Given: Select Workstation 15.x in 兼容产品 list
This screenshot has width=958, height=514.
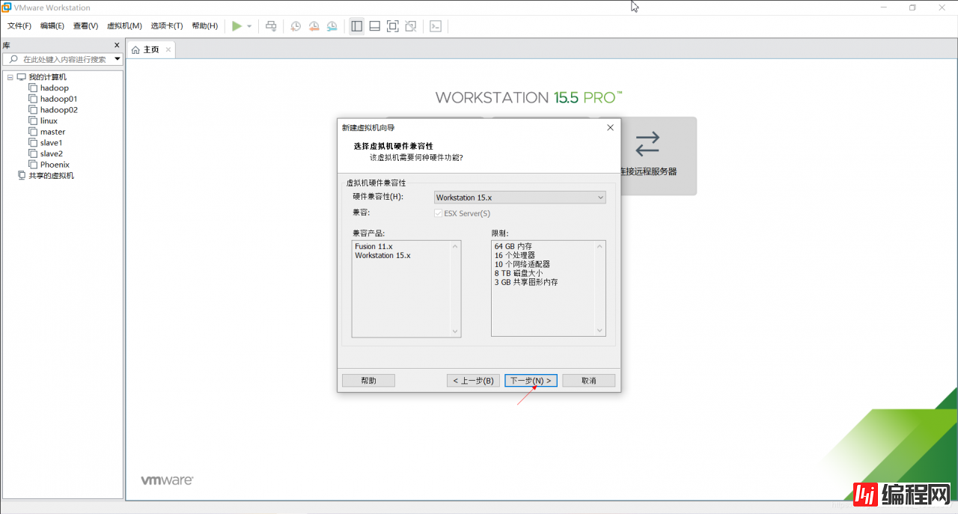Looking at the screenshot, I should pyautogui.click(x=382, y=255).
